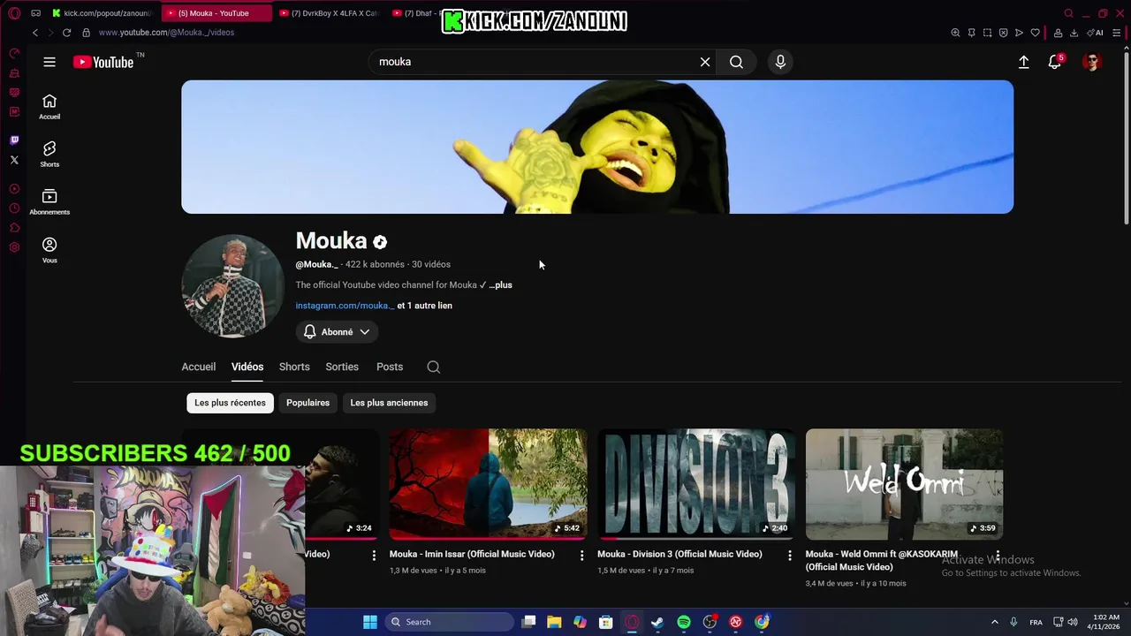
Task: Switch to the Accueil channel tab
Action: (198, 367)
